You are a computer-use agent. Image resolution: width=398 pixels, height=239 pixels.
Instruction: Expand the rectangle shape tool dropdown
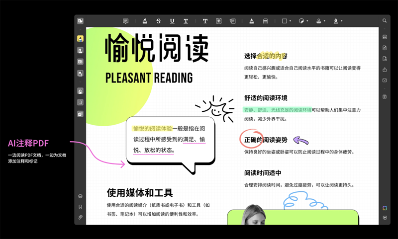[291, 21]
